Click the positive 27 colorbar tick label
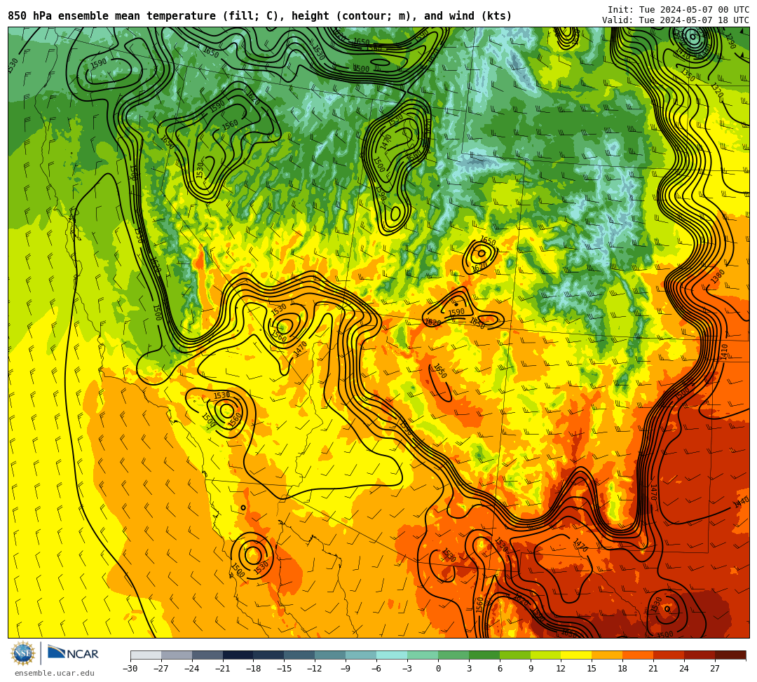 coord(716,669)
